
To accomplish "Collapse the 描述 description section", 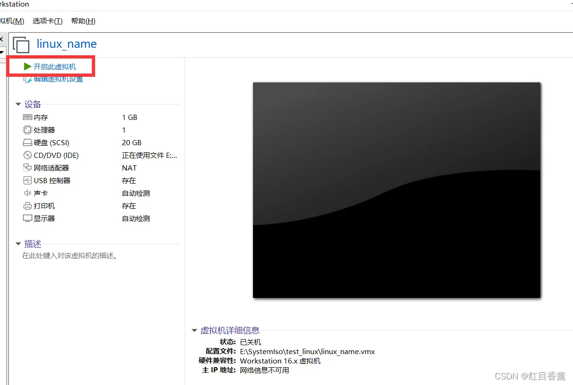I will coord(18,244).
